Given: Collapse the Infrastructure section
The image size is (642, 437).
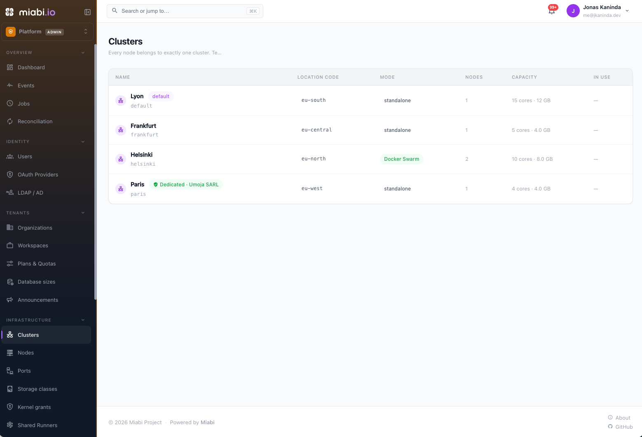Looking at the screenshot, I should (x=83, y=320).
